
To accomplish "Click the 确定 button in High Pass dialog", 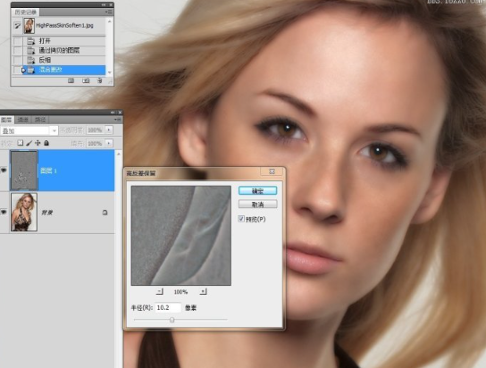I will click(x=257, y=191).
